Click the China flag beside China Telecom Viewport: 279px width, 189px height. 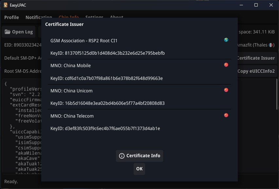[226, 115]
